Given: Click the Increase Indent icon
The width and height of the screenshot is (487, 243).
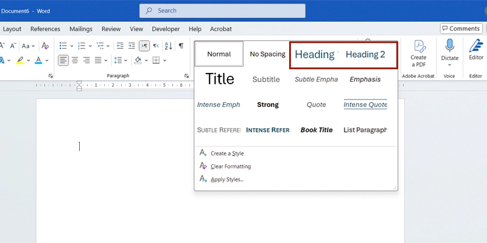Looking at the screenshot, I should [x=131, y=46].
